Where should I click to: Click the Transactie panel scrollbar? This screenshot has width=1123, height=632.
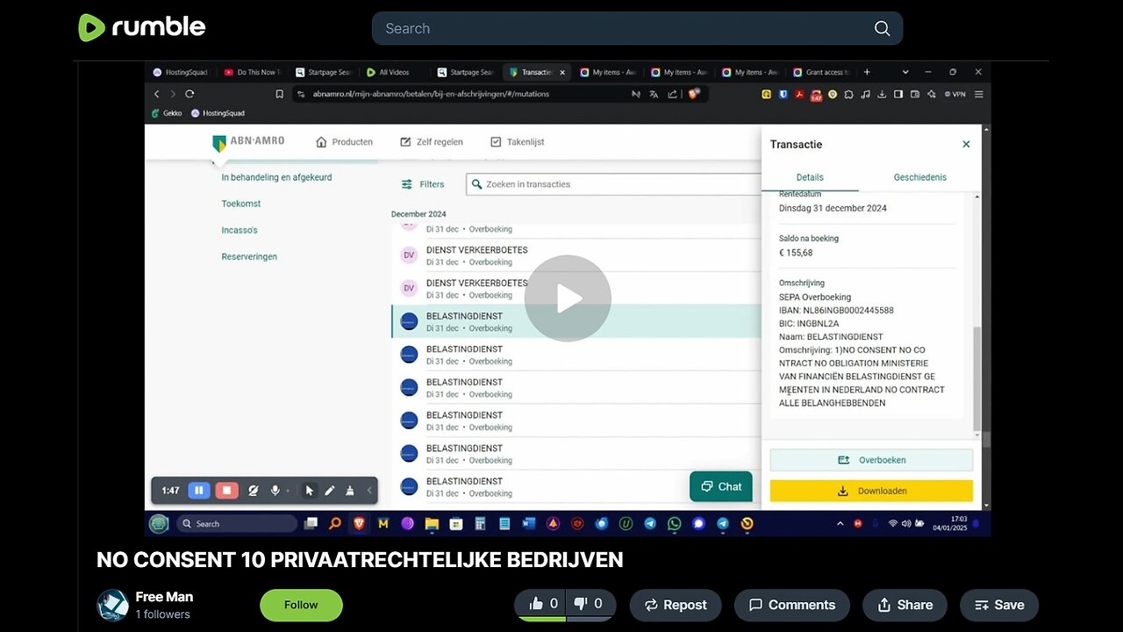977,377
